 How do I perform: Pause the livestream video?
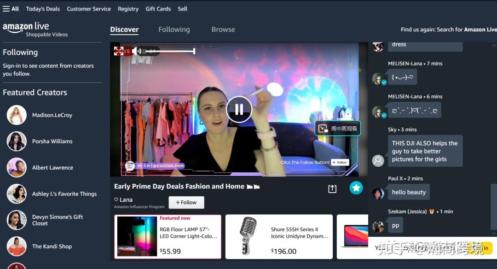(x=238, y=110)
